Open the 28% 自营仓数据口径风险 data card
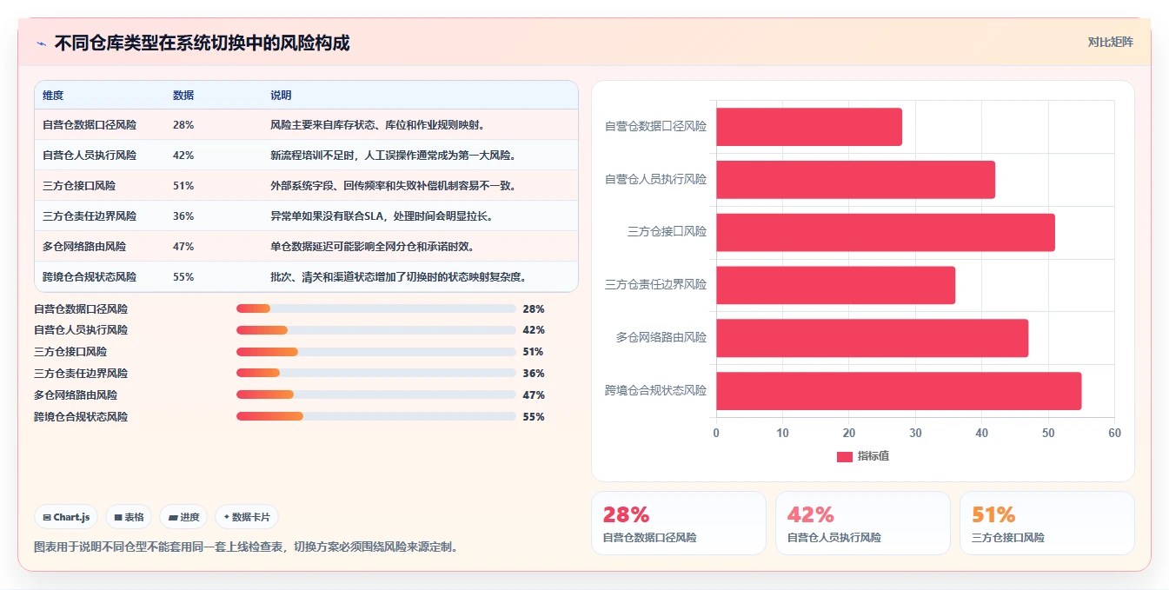Viewport: 1169px width, 590px height. 679,523
